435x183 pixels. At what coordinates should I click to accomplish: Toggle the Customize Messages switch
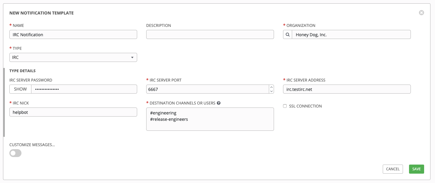[15, 153]
